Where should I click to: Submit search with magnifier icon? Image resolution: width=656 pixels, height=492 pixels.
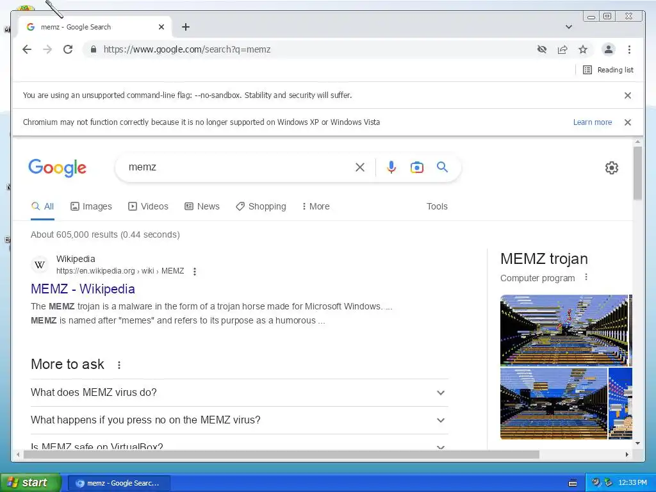[442, 167]
